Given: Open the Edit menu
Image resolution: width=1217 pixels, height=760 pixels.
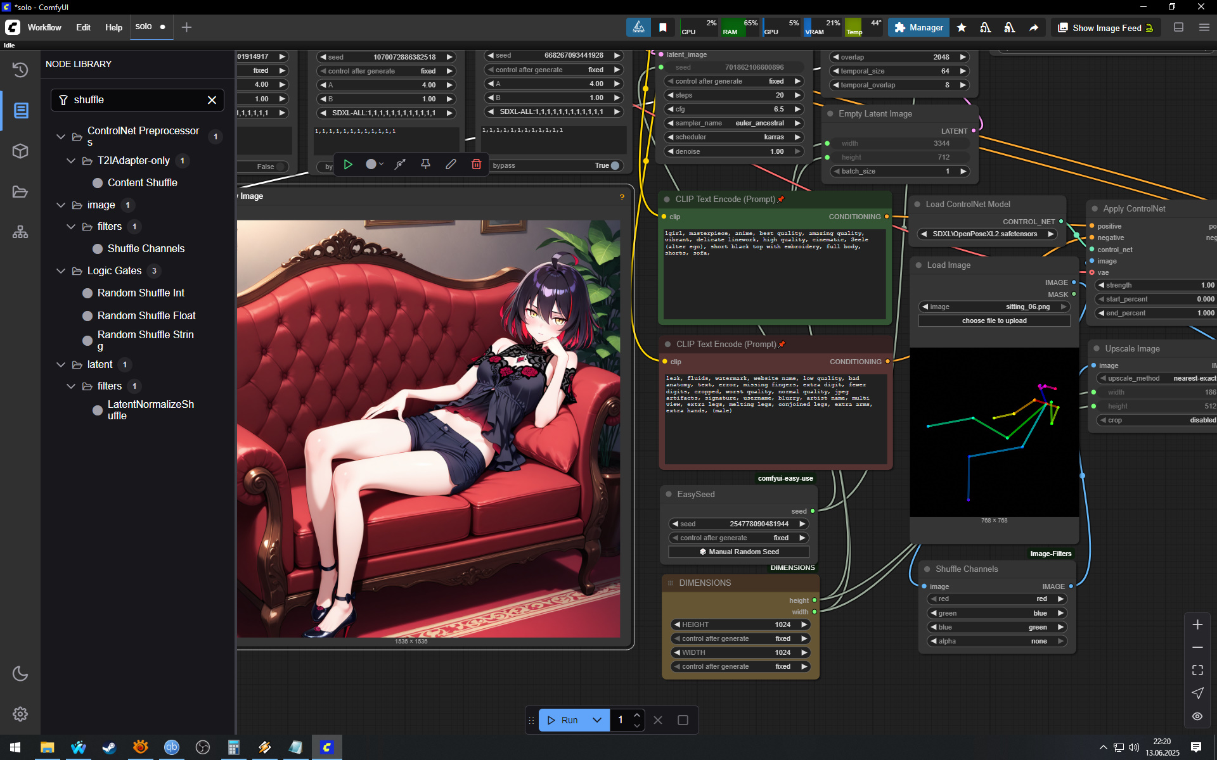Looking at the screenshot, I should 83,27.
